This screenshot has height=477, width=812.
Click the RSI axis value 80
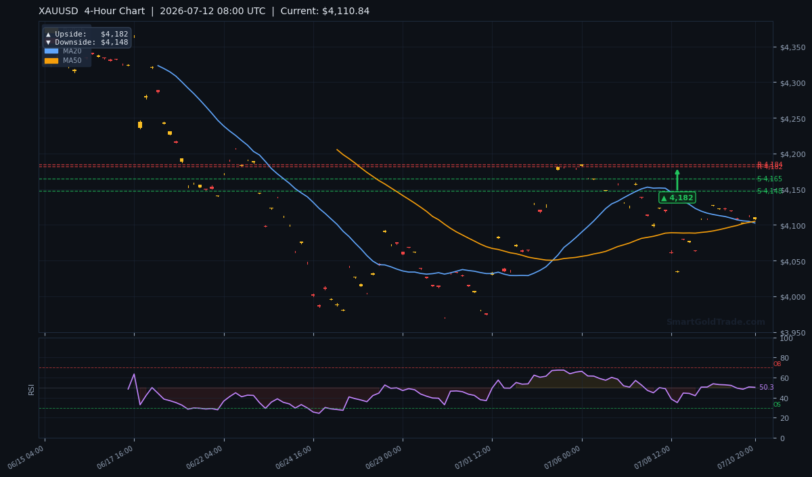(784, 358)
